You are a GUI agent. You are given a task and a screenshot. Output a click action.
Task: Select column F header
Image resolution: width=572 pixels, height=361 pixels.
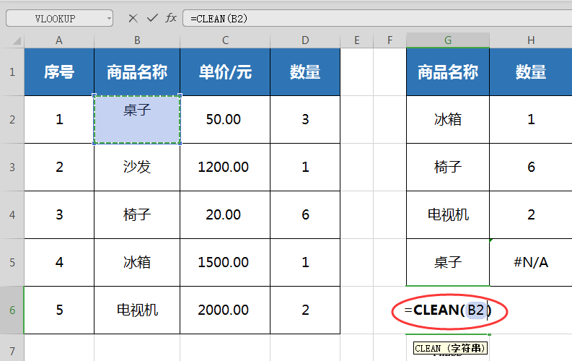(x=390, y=40)
